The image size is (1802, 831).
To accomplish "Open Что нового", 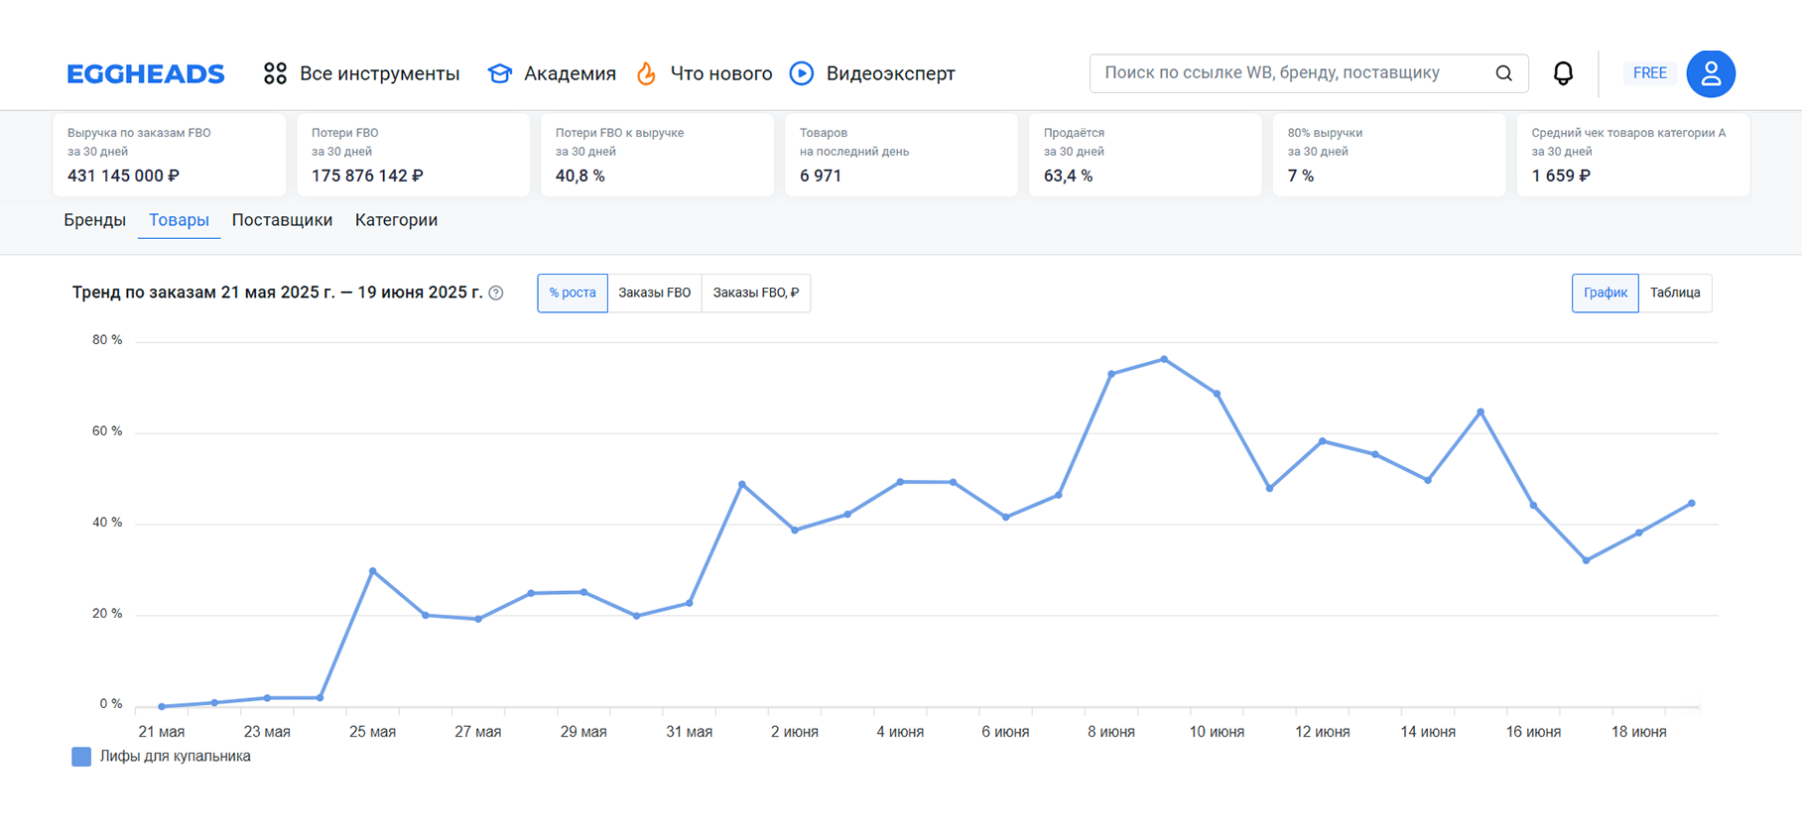I will point(721,73).
